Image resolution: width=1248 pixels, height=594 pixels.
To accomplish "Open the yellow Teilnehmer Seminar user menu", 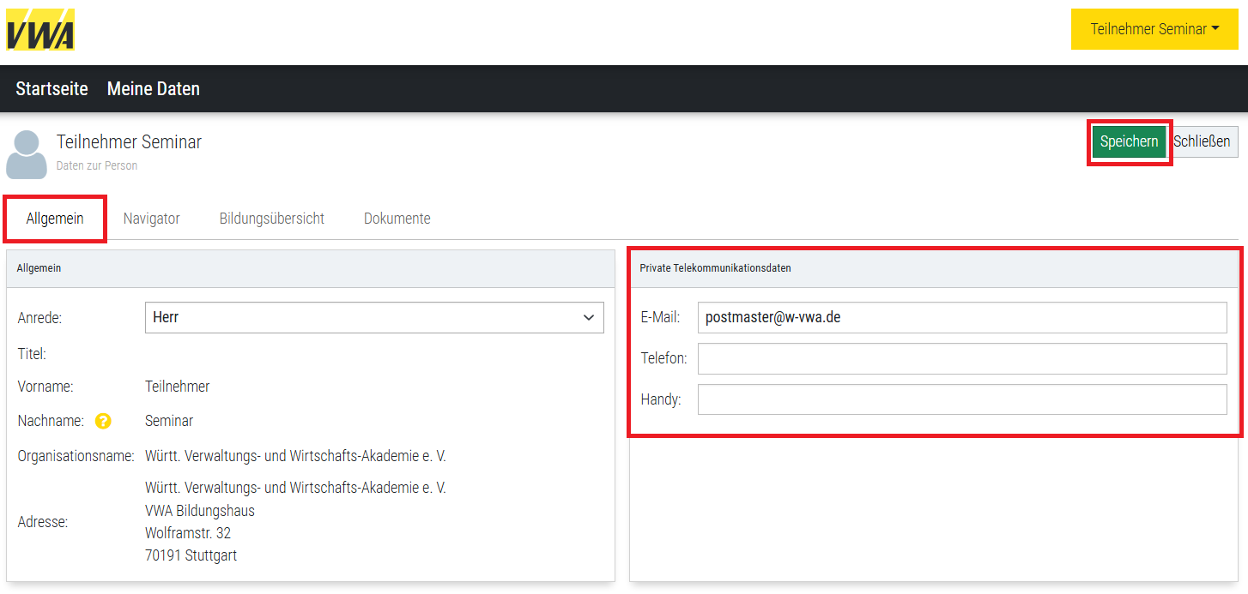I will (1154, 29).
